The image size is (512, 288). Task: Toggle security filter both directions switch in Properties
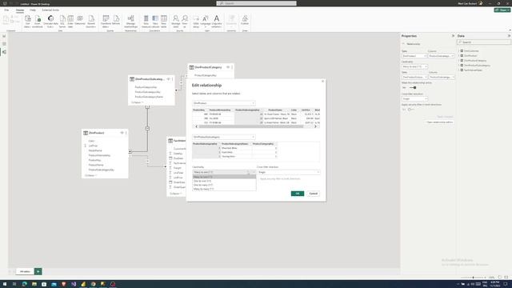[410, 110]
